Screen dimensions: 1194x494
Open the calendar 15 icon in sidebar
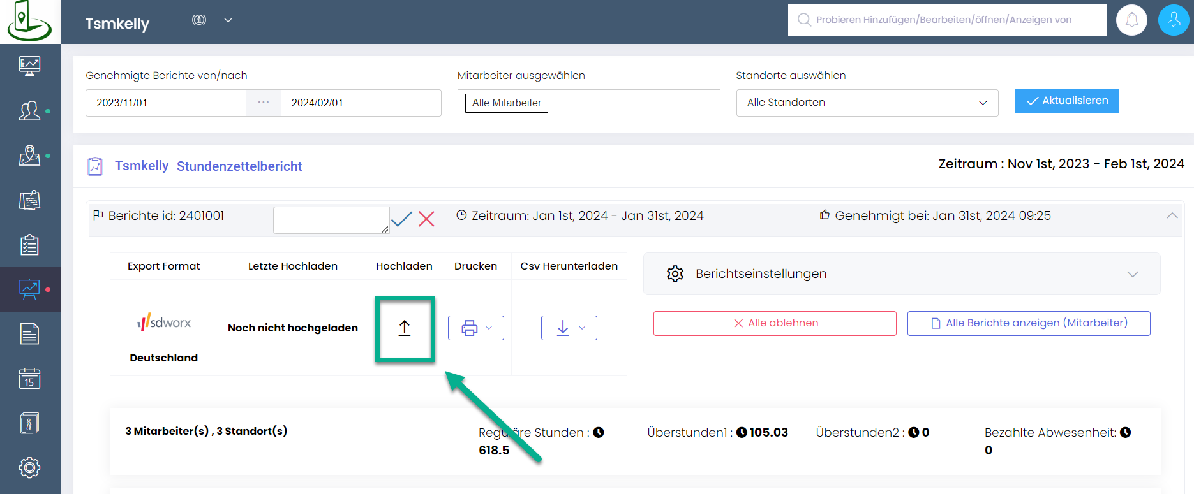coord(29,379)
